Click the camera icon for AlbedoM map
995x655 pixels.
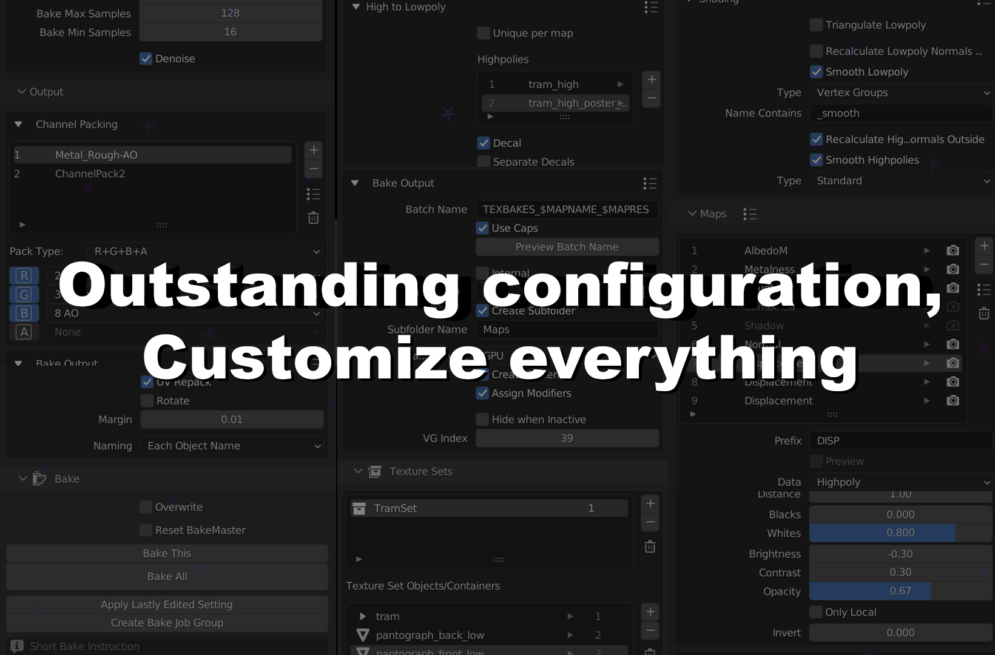click(953, 250)
